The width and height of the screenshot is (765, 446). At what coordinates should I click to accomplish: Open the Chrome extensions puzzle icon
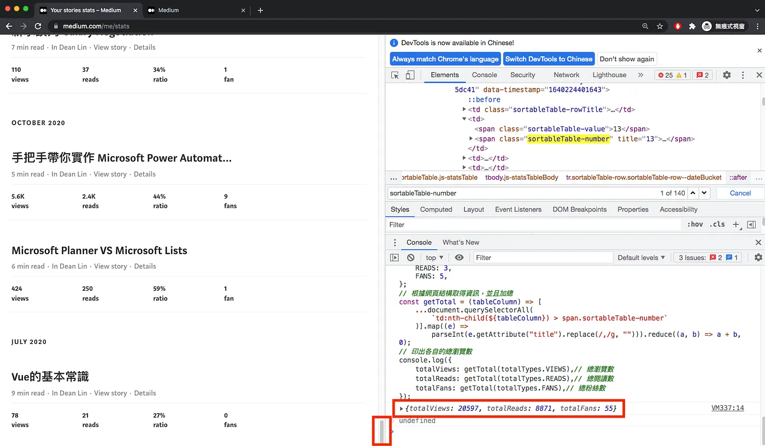[x=692, y=26]
